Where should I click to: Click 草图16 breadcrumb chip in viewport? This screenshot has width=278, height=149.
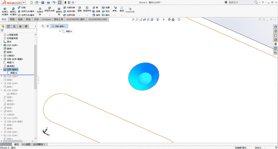(67, 31)
